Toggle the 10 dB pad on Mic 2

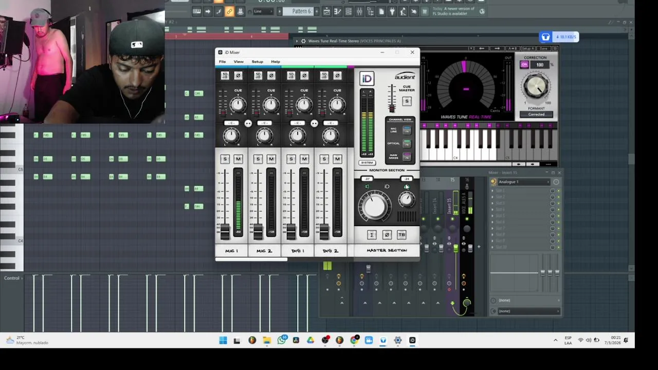tap(258, 76)
